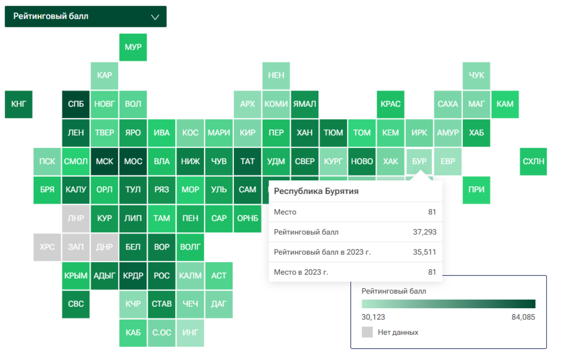This screenshot has height=357, width=587.
Task: Select the КАМ region tile
Action: click(x=505, y=104)
